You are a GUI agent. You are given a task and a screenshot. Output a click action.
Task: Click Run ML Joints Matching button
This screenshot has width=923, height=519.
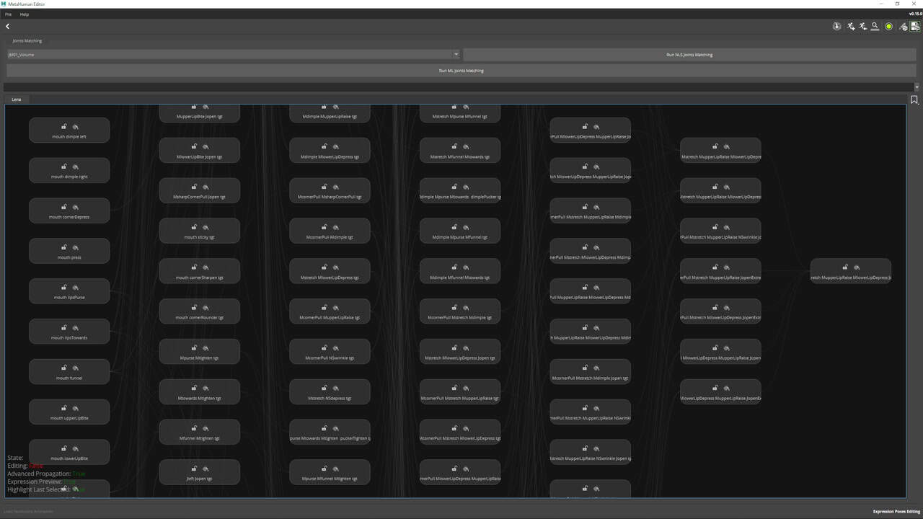tap(461, 71)
